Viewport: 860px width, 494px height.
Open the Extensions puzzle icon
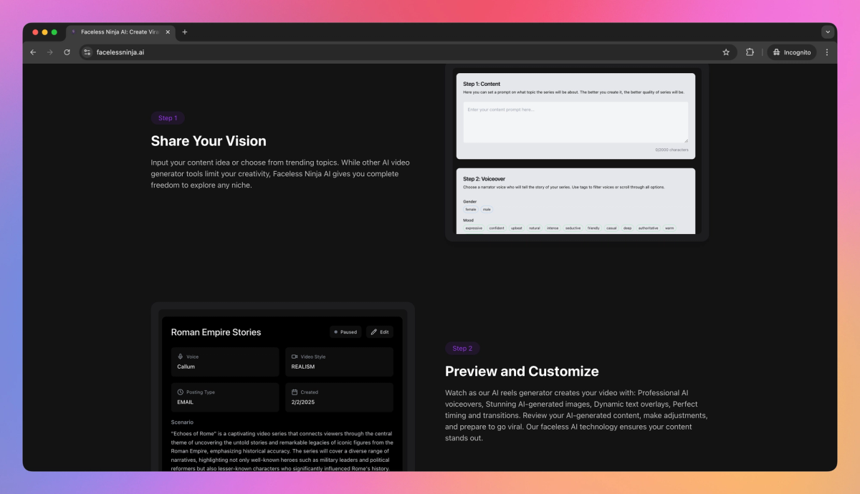[x=750, y=52]
